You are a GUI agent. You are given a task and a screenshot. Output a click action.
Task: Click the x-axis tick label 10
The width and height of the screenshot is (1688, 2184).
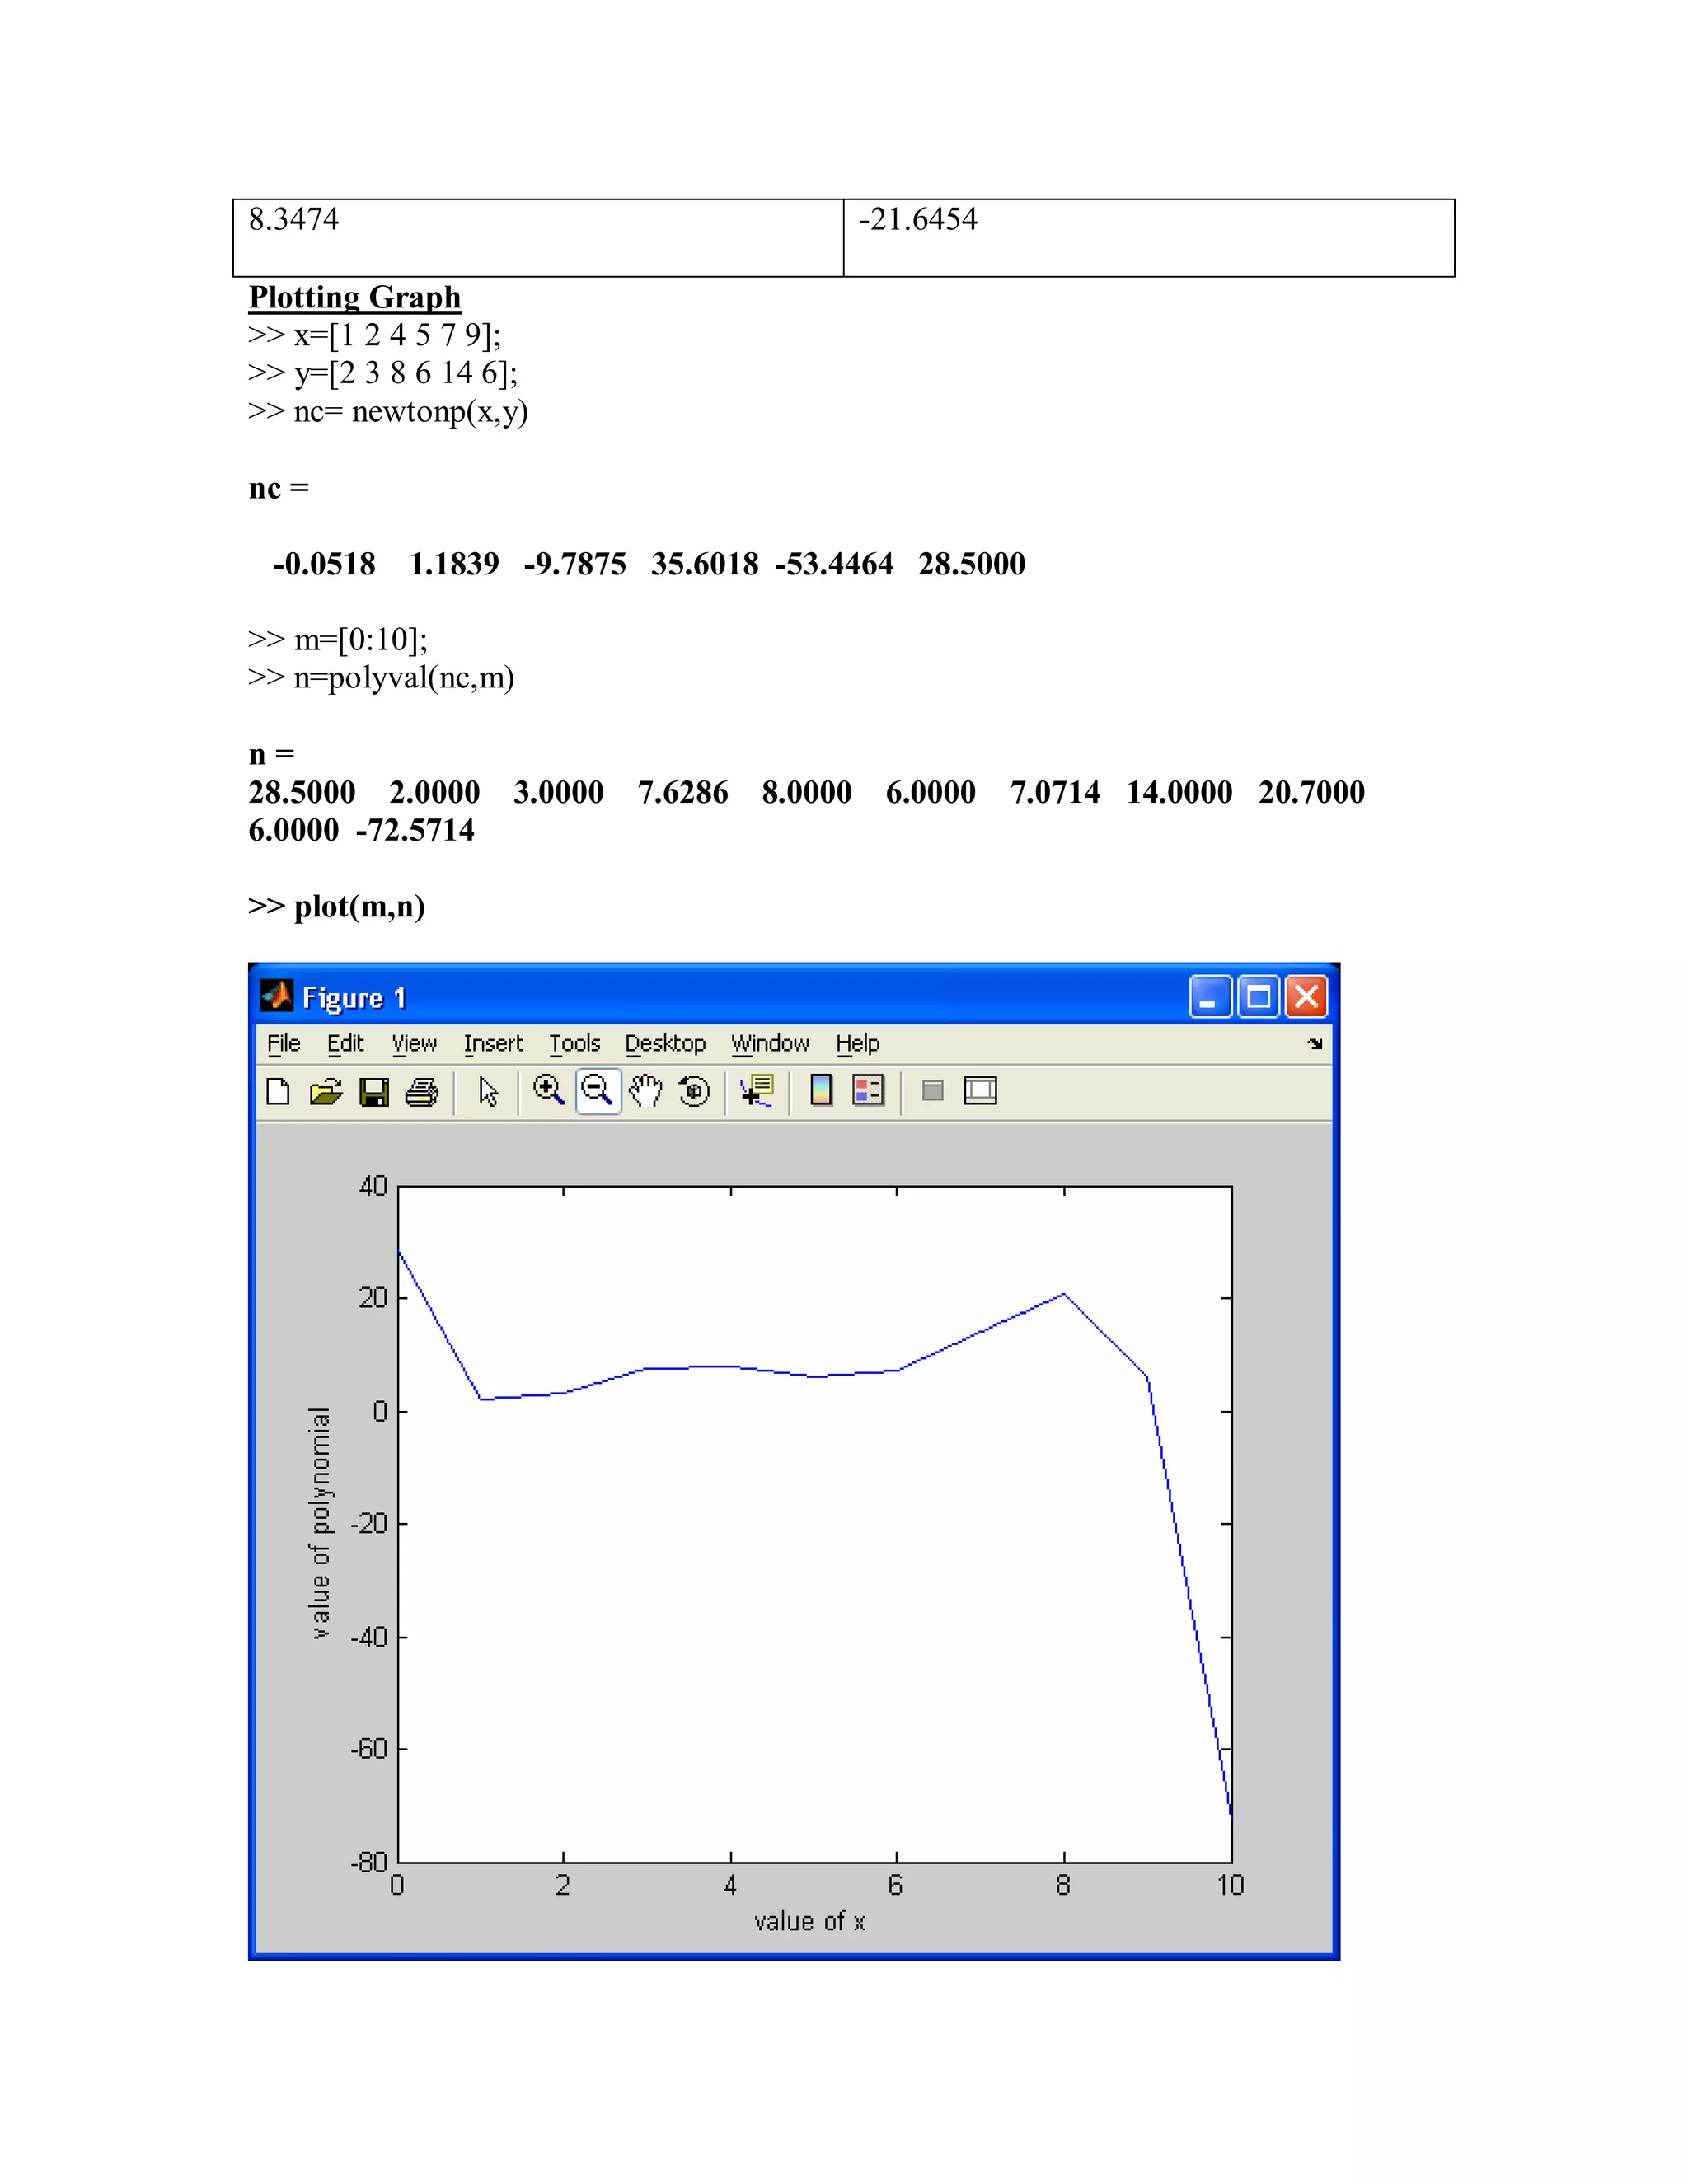click(1230, 1885)
